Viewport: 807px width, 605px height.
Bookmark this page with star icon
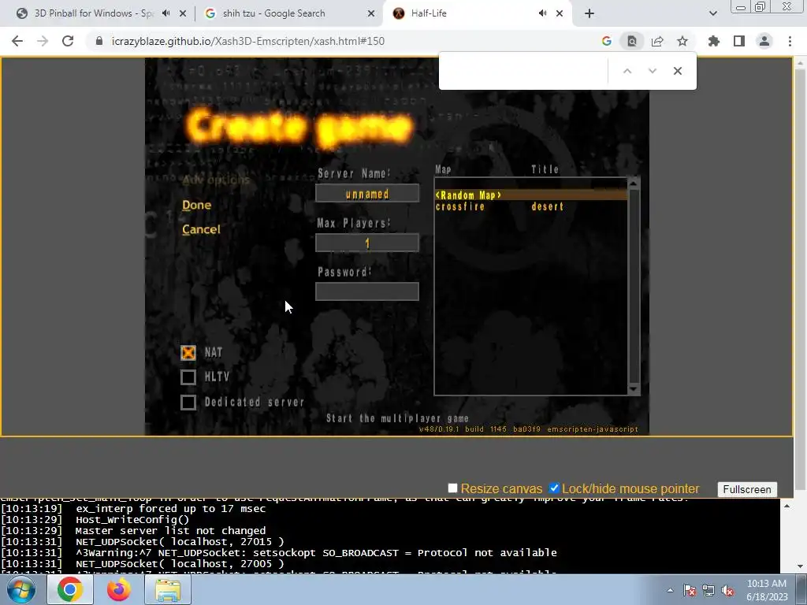click(682, 41)
